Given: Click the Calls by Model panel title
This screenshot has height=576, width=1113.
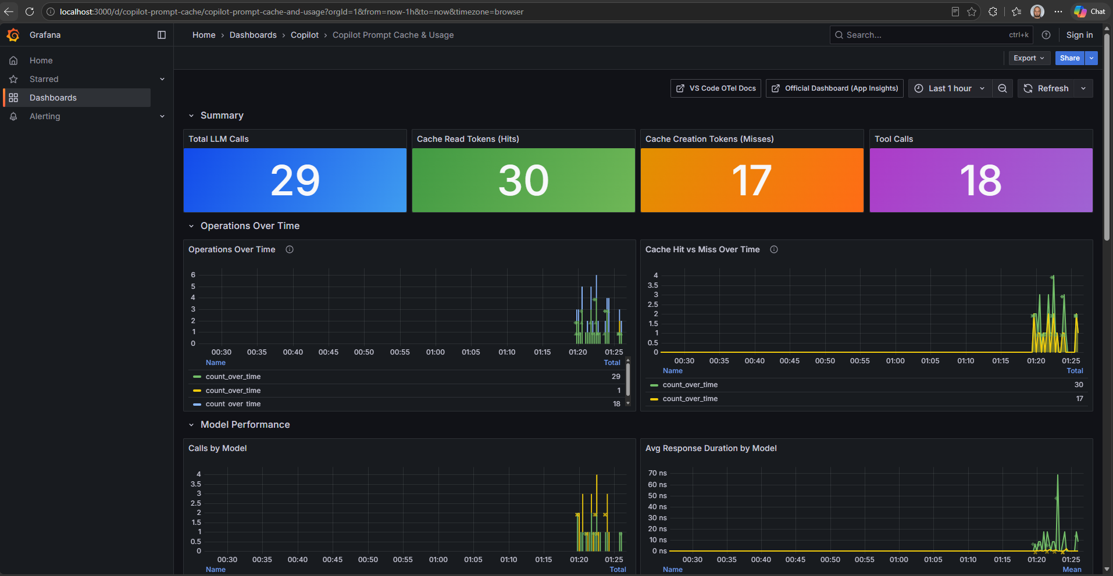Looking at the screenshot, I should (217, 448).
